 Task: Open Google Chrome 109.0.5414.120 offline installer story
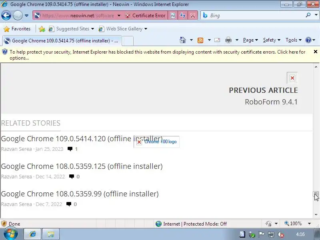(82, 139)
